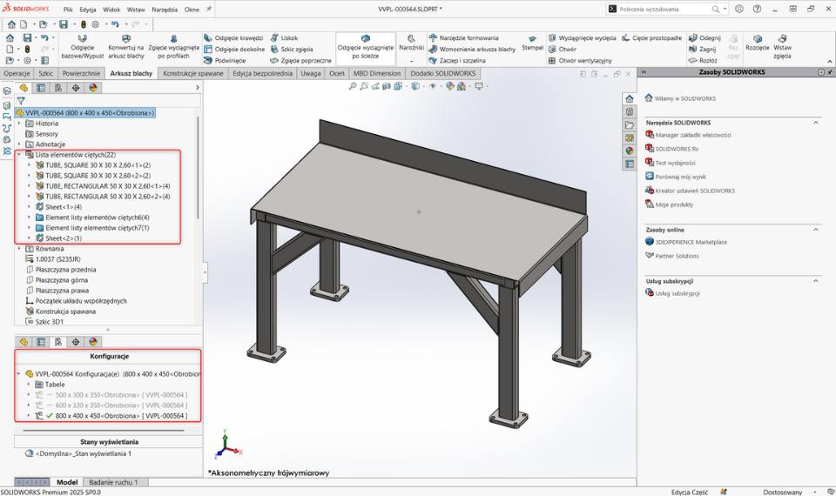Select the Odegnij tool
836x496 pixels.
coord(705,37)
